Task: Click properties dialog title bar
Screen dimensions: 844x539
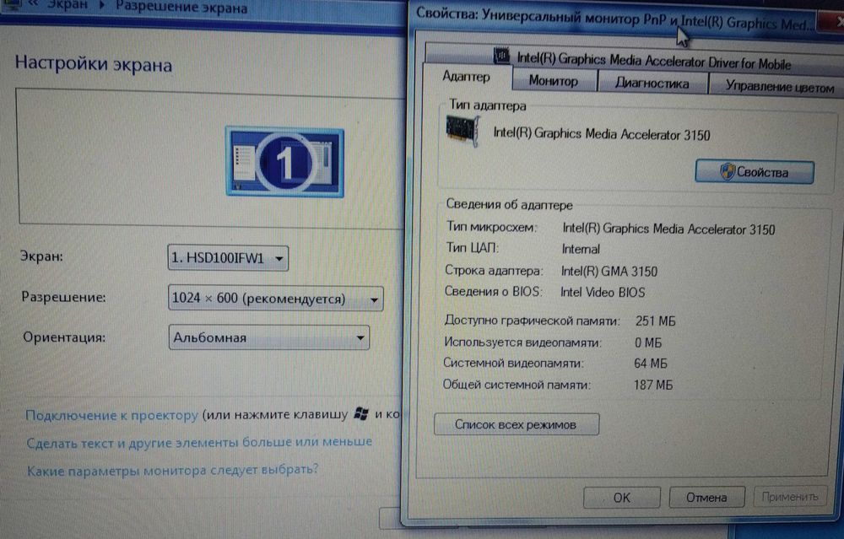Action: (614, 19)
